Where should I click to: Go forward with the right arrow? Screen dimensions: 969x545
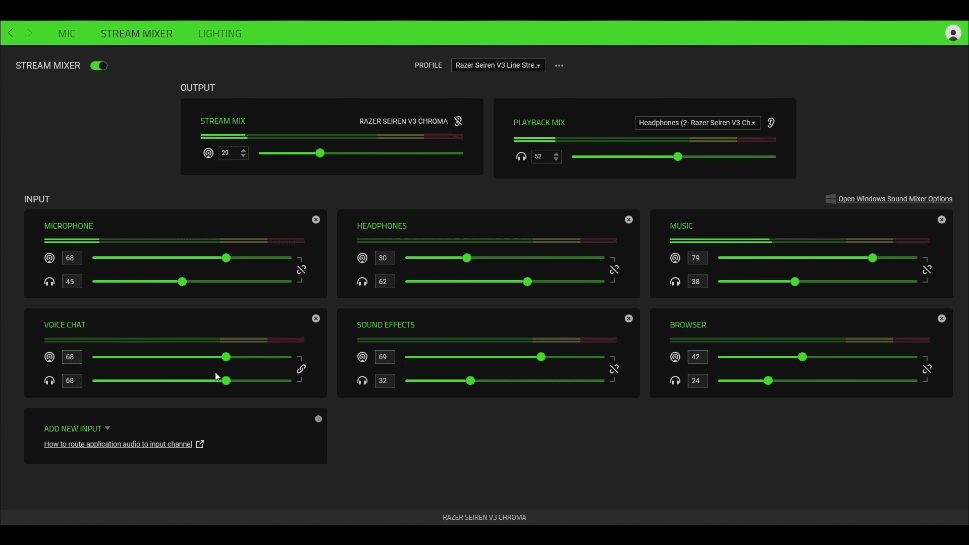pyautogui.click(x=30, y=33)
